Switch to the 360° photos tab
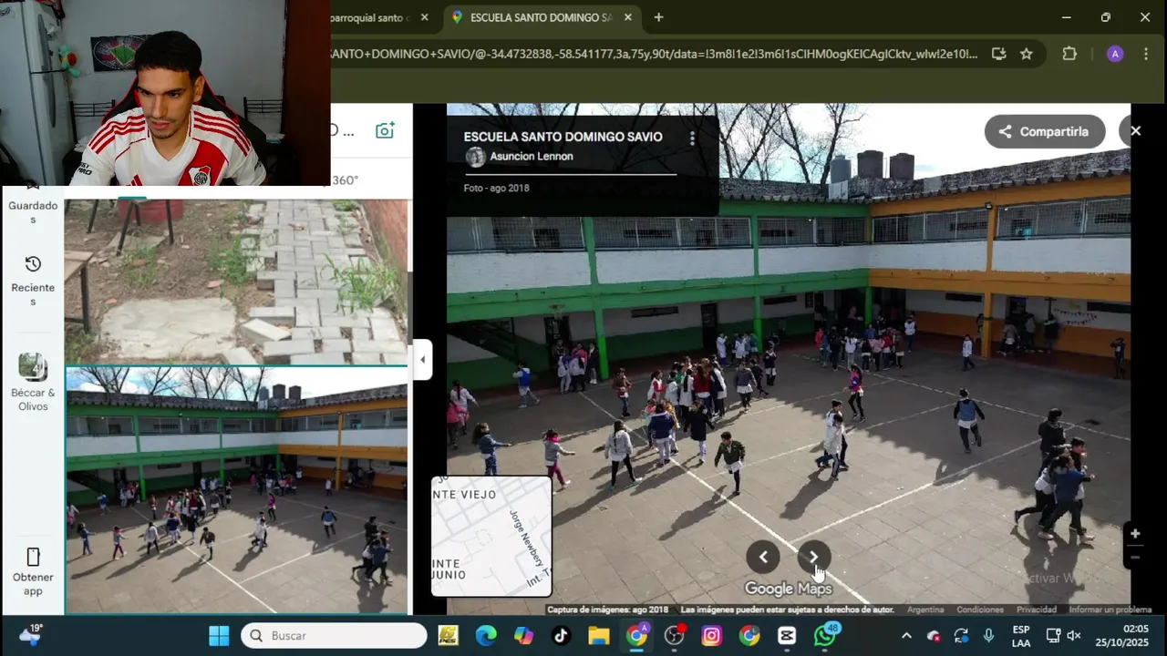Viewport: 1167px width, 656px height. pos(345,180)
